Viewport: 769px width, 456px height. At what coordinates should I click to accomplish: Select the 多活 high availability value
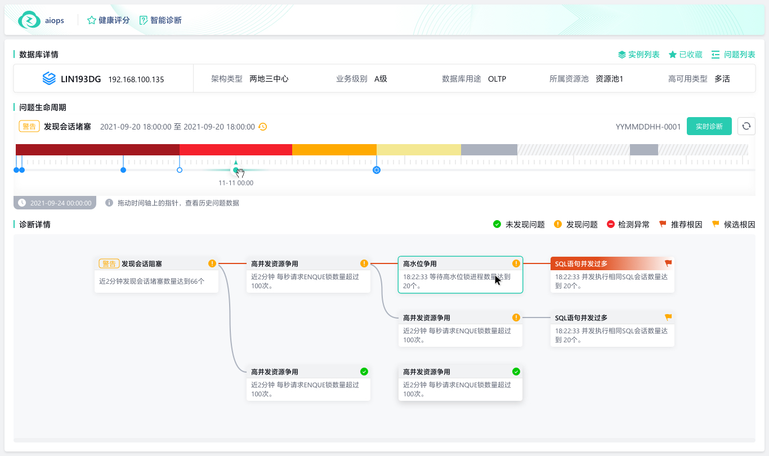click(x=722, y=79)
